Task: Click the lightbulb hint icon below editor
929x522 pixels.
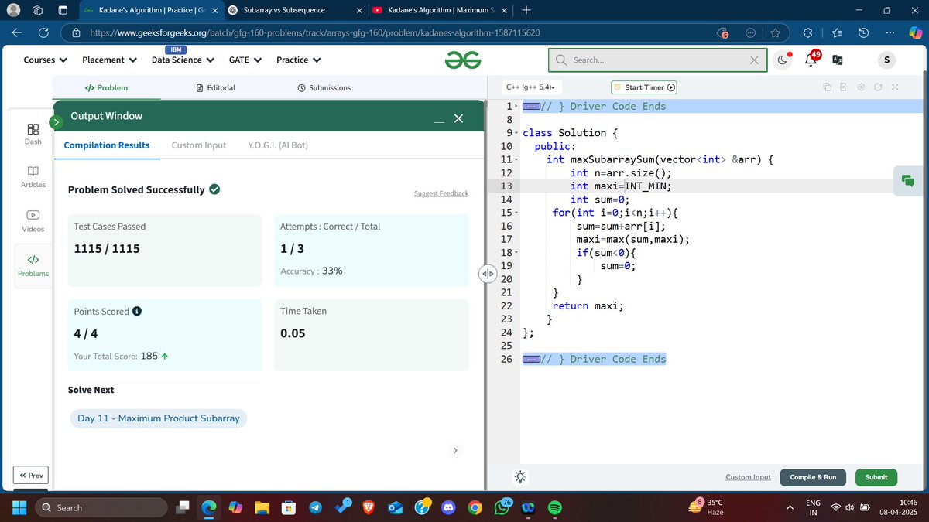Action: (520, 477)
